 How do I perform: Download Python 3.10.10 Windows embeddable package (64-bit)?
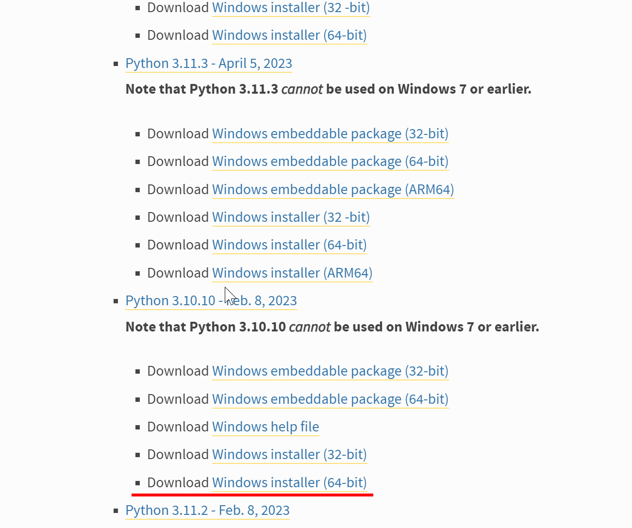coord(330,399)
